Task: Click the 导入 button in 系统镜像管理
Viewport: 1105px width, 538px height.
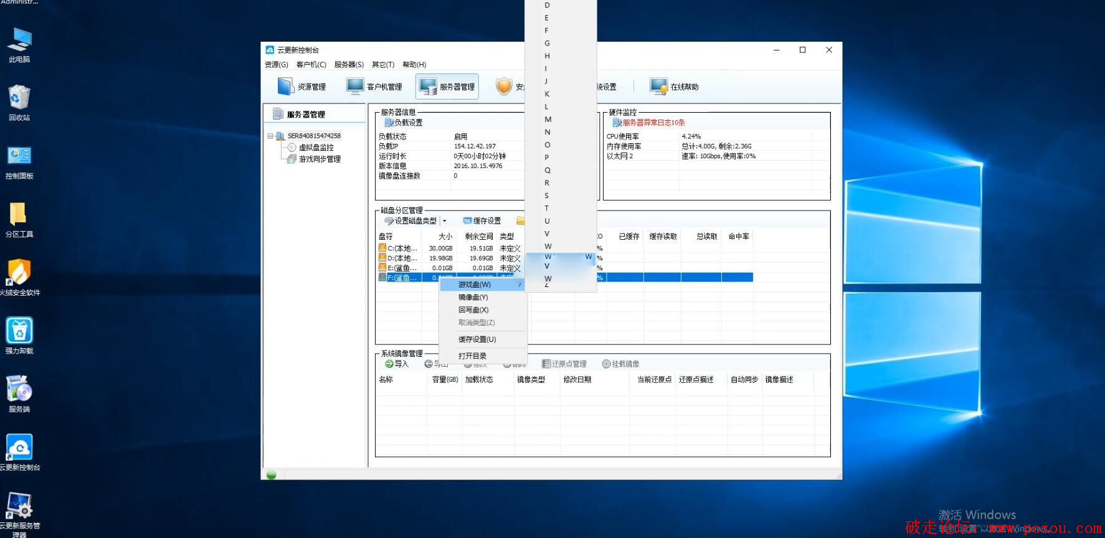Action: click(x=397, y=364)
